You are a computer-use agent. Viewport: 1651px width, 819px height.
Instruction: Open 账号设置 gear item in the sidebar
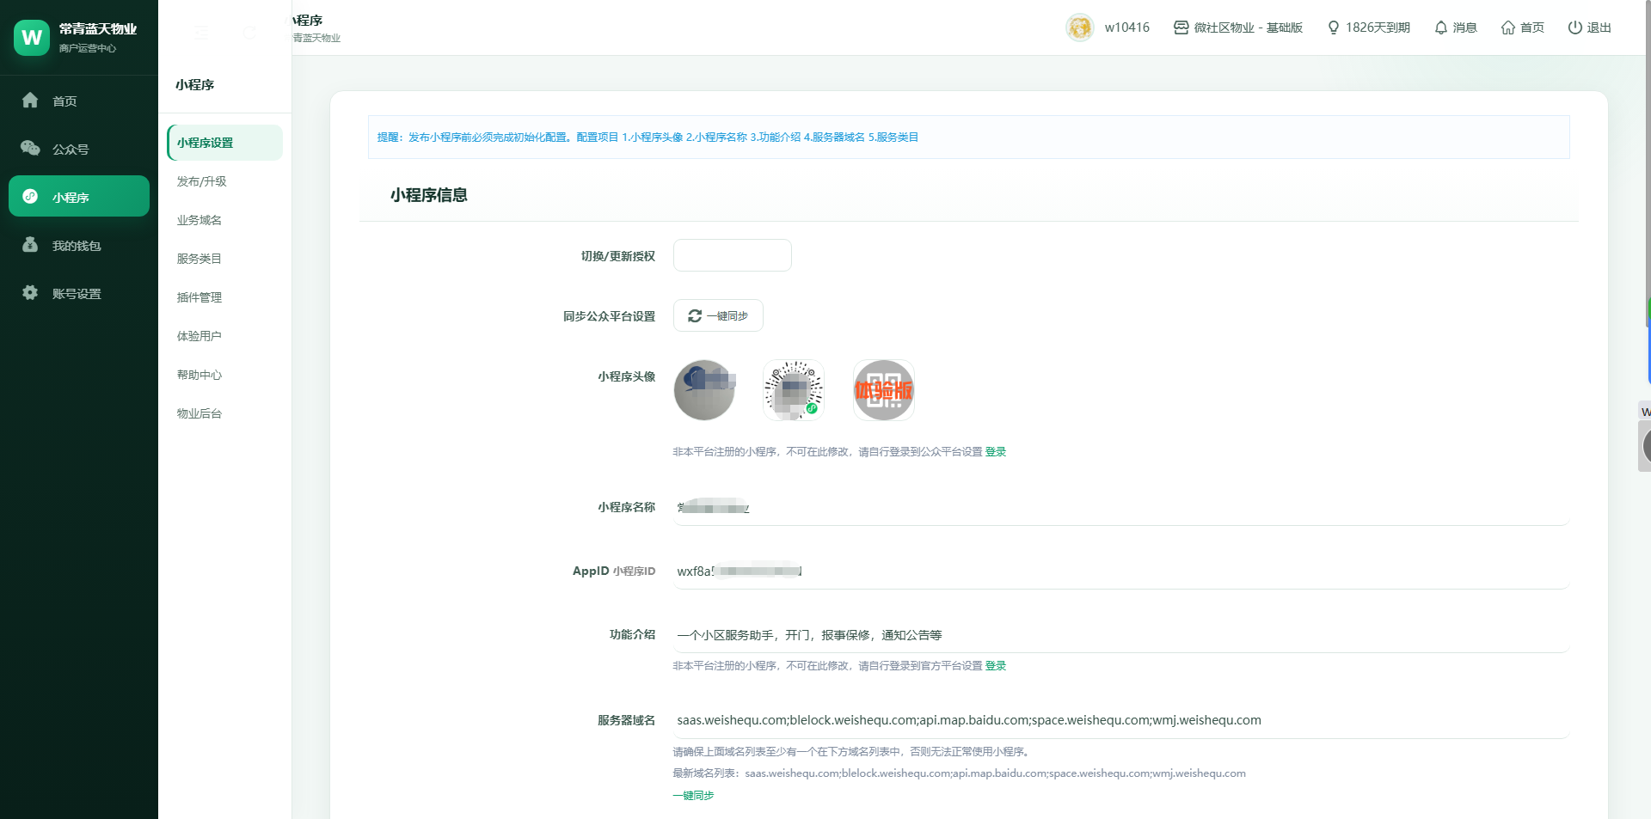[79, 293]
